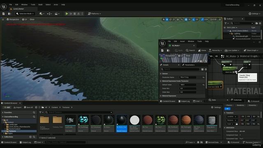Open the Lit view mode in the main viewport

25,19
